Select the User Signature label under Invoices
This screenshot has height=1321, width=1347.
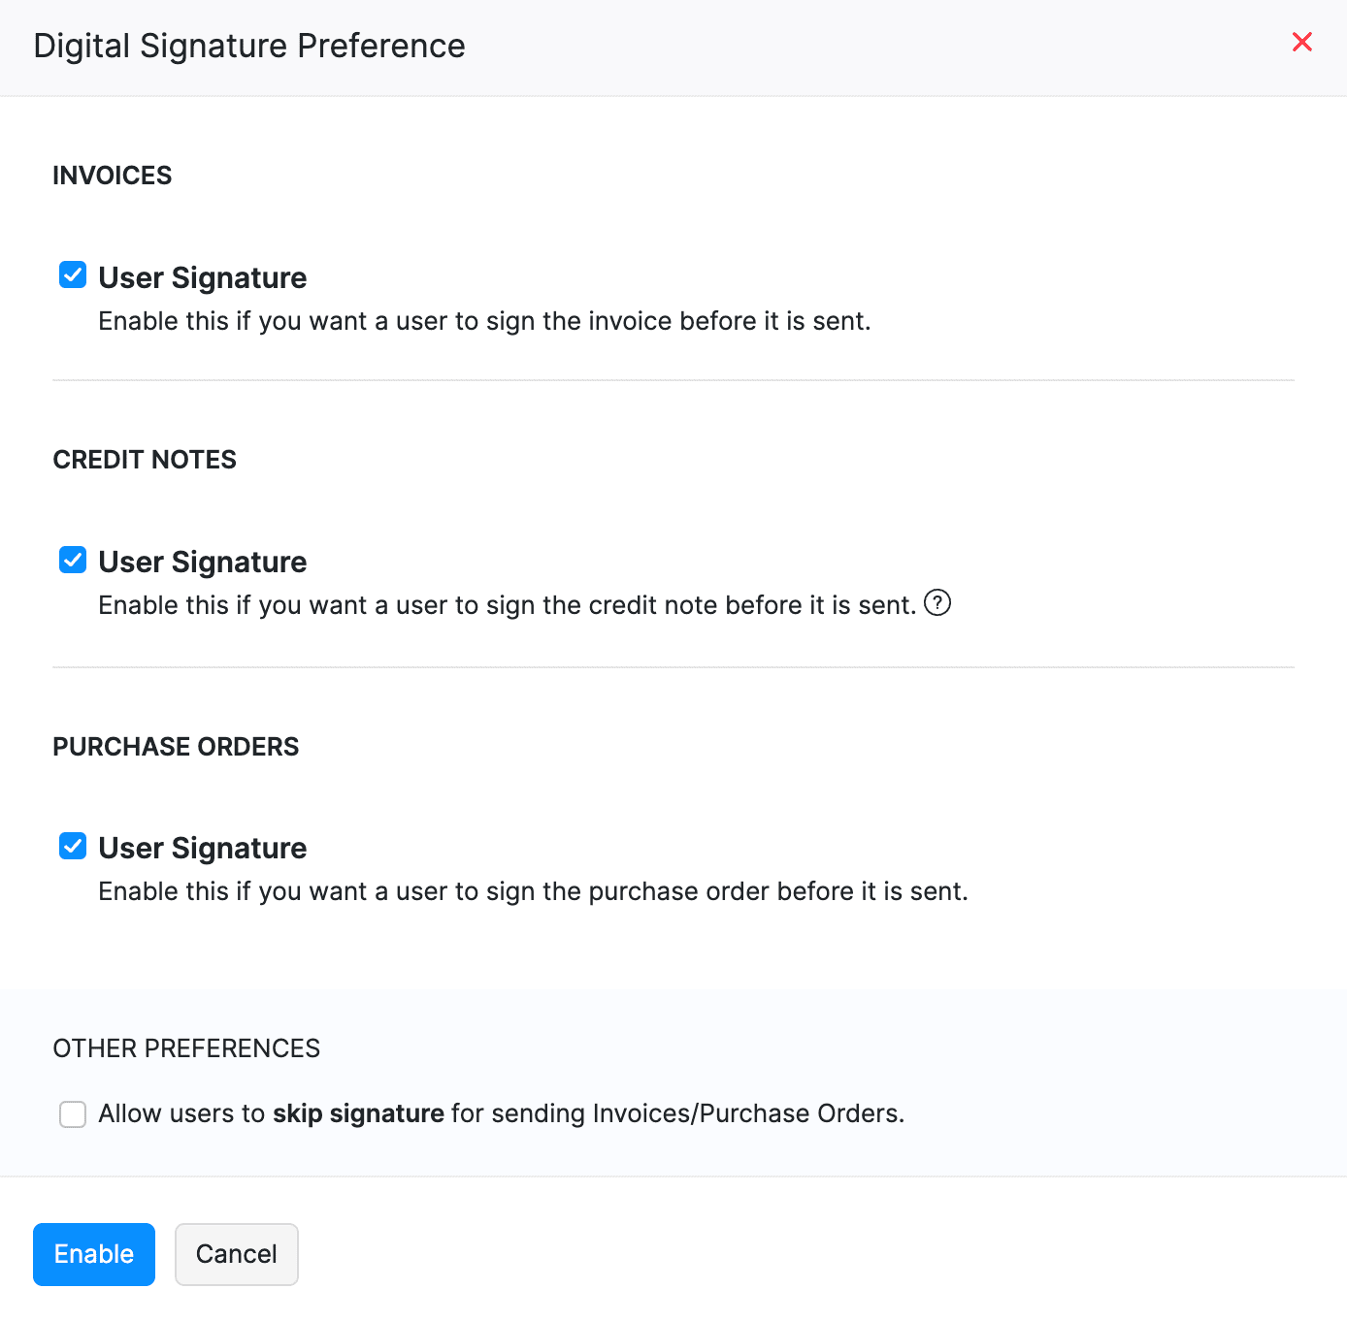pyautogui.click(x=202, y=277)
